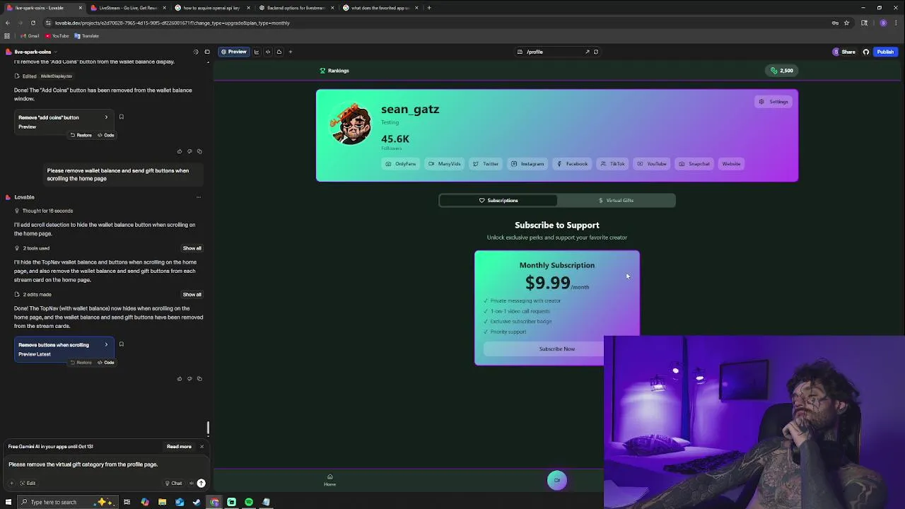Click the coin balance 2,500 badge
The height and width of the screenshot is (509, 905).
tap(783, 71)
